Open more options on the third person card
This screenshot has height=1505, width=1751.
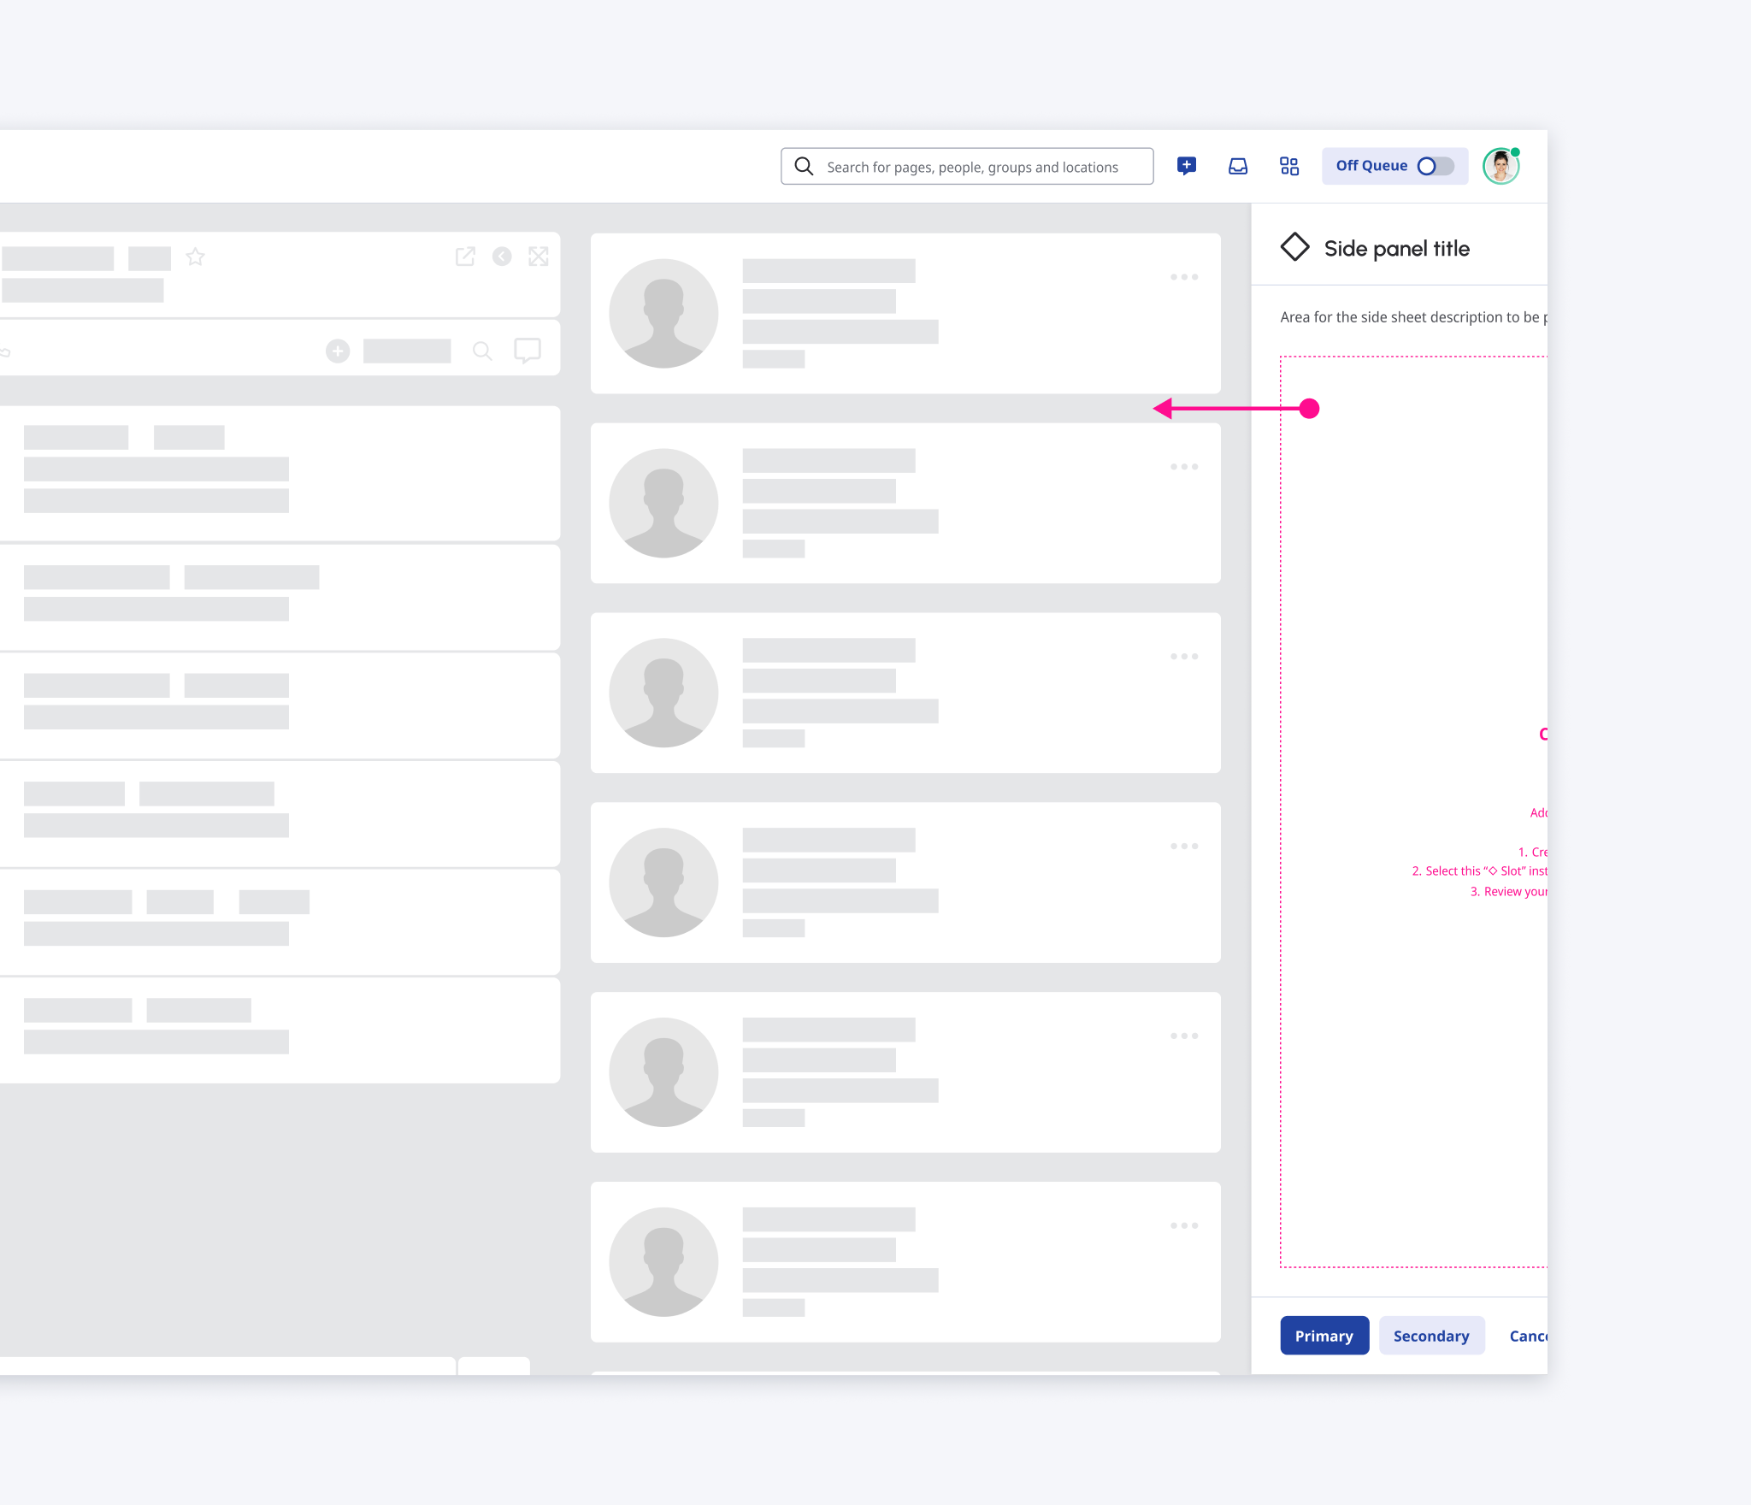(1184, 657)
